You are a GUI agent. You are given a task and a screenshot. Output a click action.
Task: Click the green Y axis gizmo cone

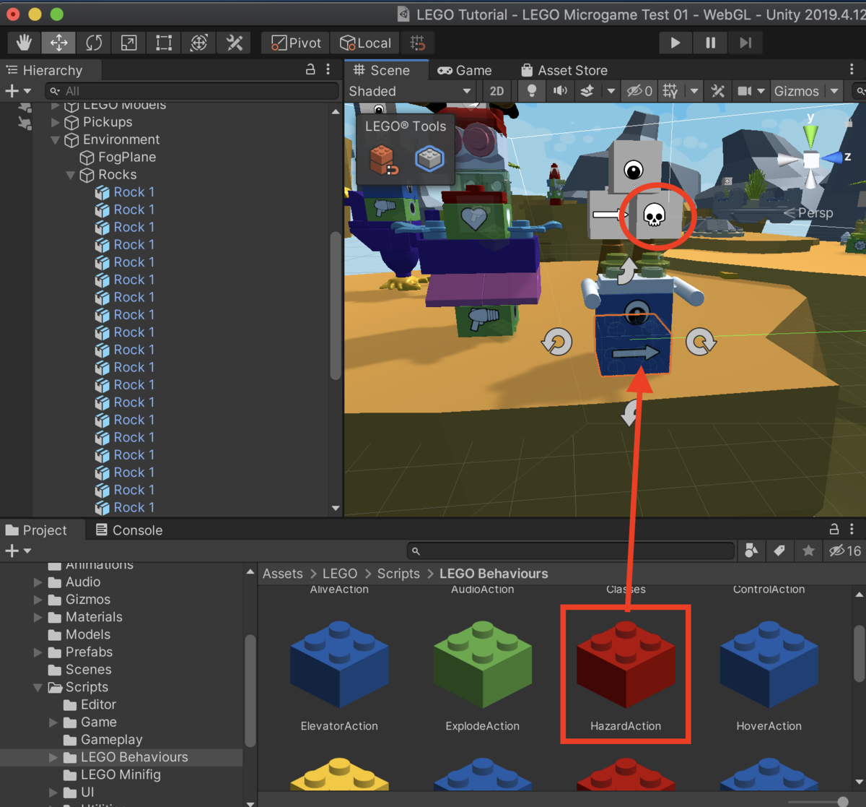pyautogui.click(x=811, y=135)
